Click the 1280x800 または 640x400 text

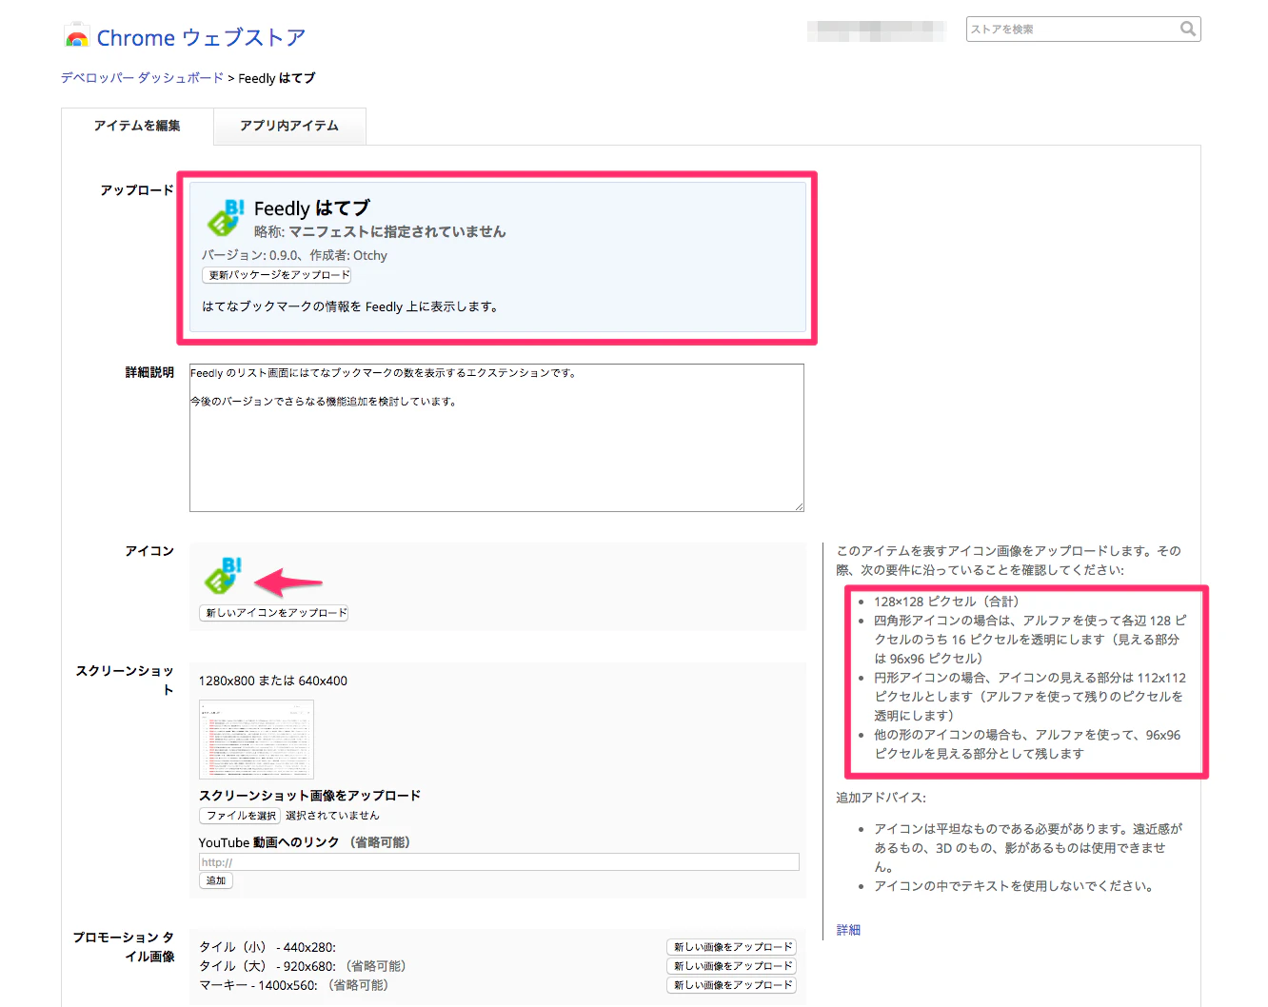(x=273, y=681)
